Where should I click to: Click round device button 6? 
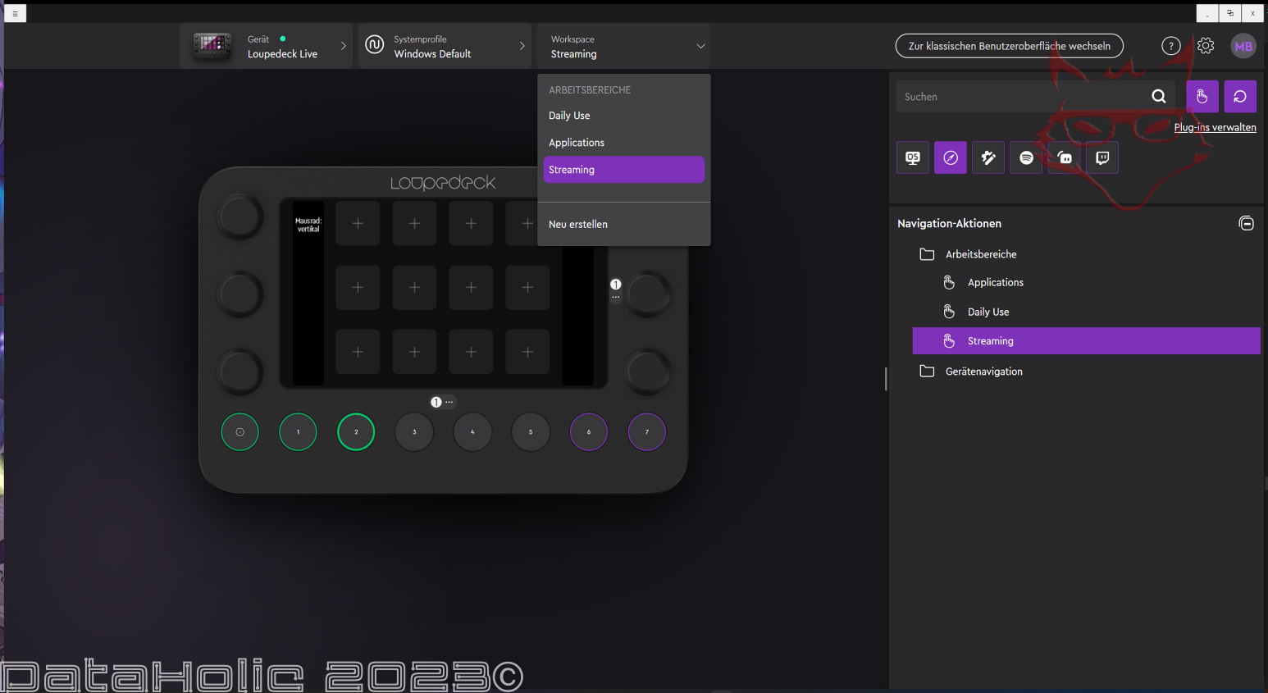click(589, 432)
